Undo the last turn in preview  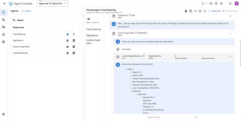(195, 11)
